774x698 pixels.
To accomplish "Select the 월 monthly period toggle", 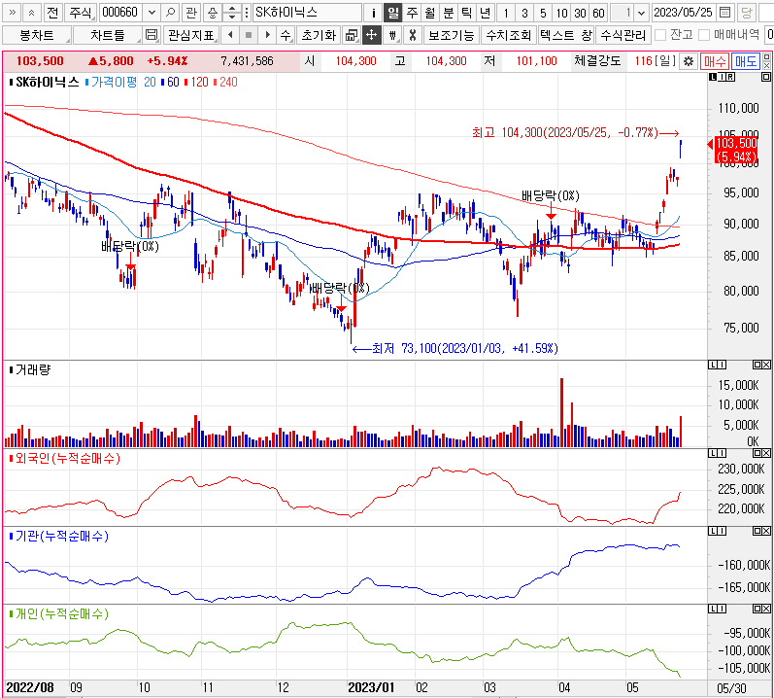I will (x=430, y=13).
